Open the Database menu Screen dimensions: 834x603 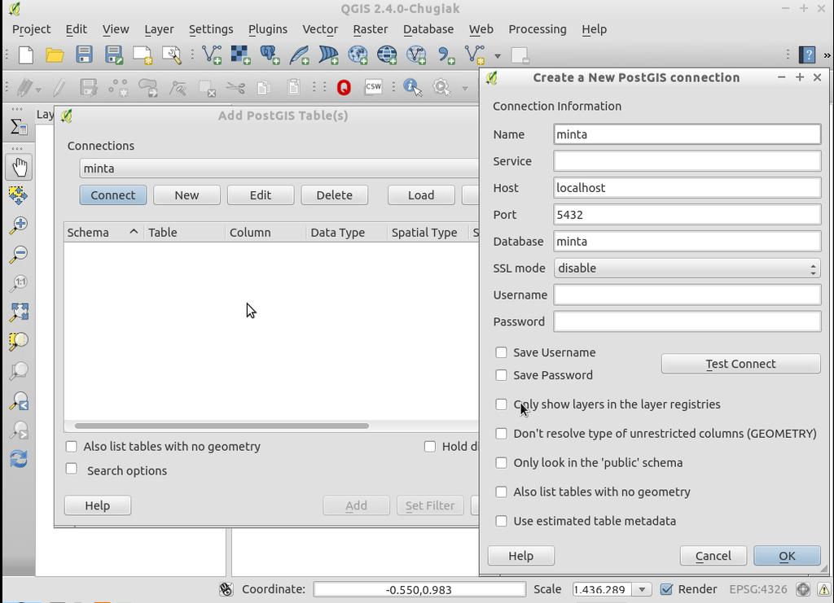[x=428, y=29]
